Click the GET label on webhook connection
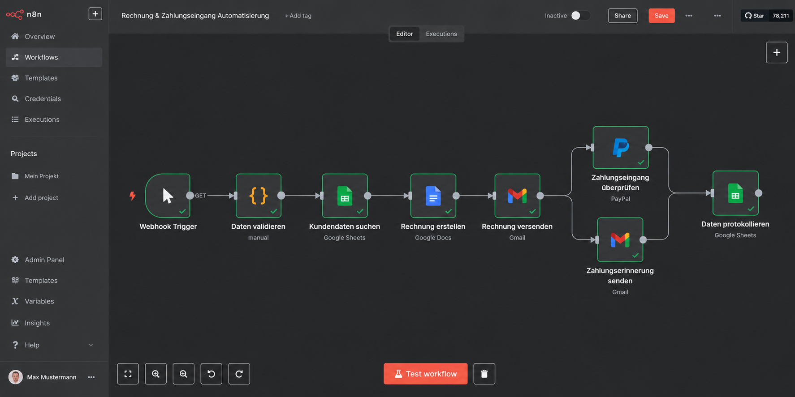The image size is (795, 397). [200, 196]
